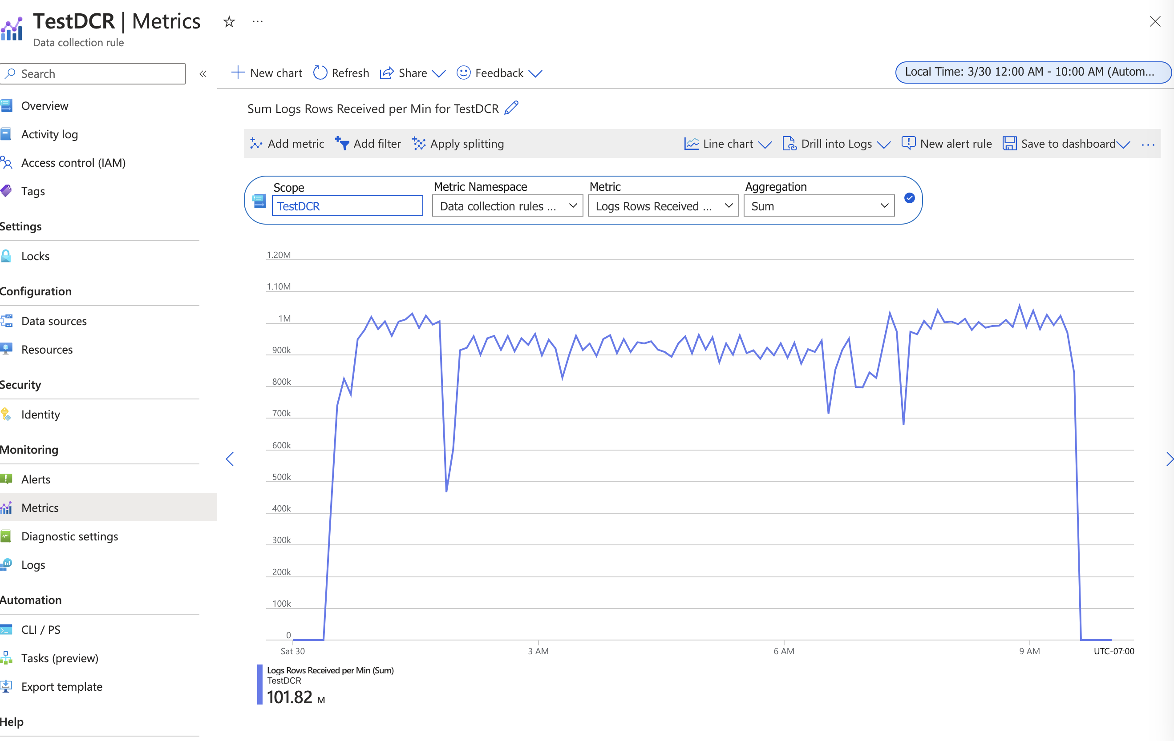Click the Logs sidebar icon
This screenshot has width=1174, height=741.
pyautogui.click(x=6, y=564)
